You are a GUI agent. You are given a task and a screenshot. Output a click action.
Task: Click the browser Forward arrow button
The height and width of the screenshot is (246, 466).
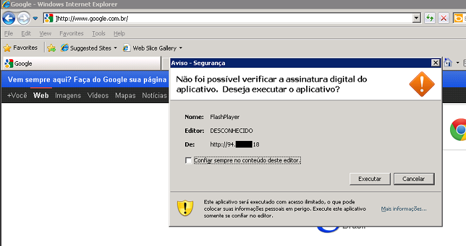click(23, 19)
